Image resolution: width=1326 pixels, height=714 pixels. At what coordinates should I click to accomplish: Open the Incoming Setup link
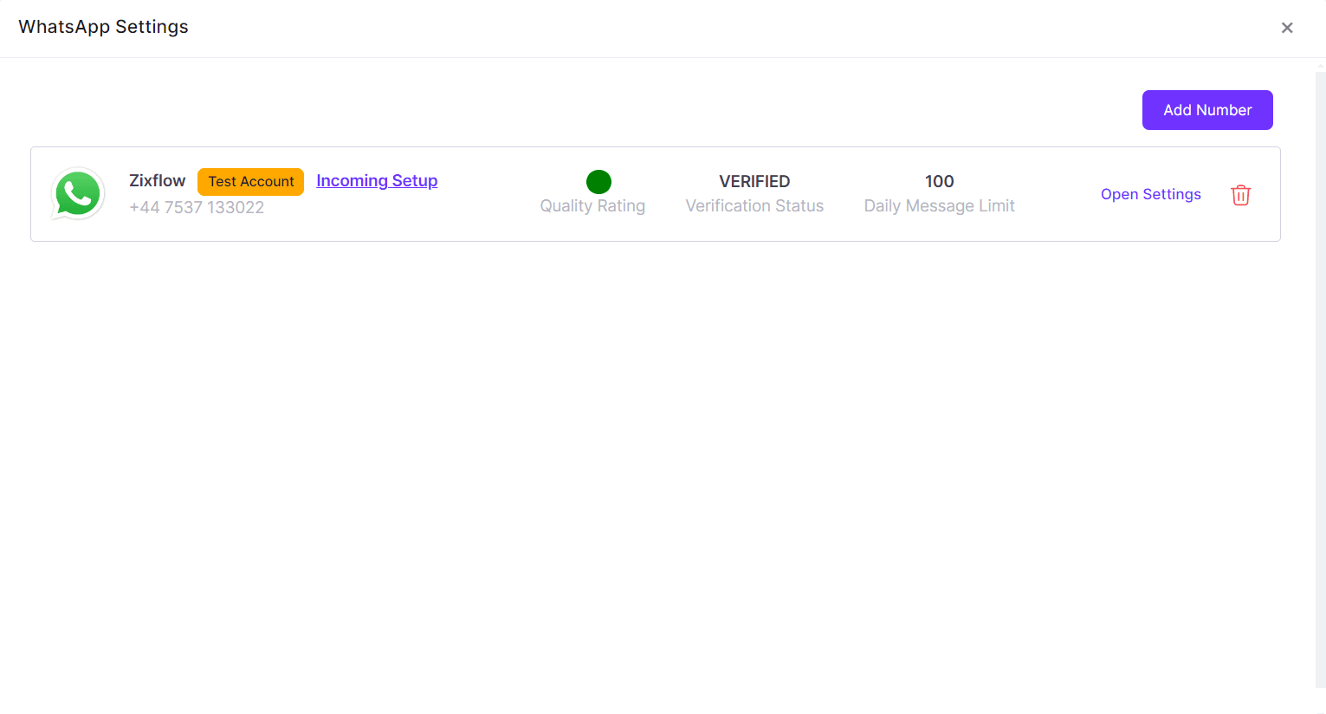pos(377,181)
